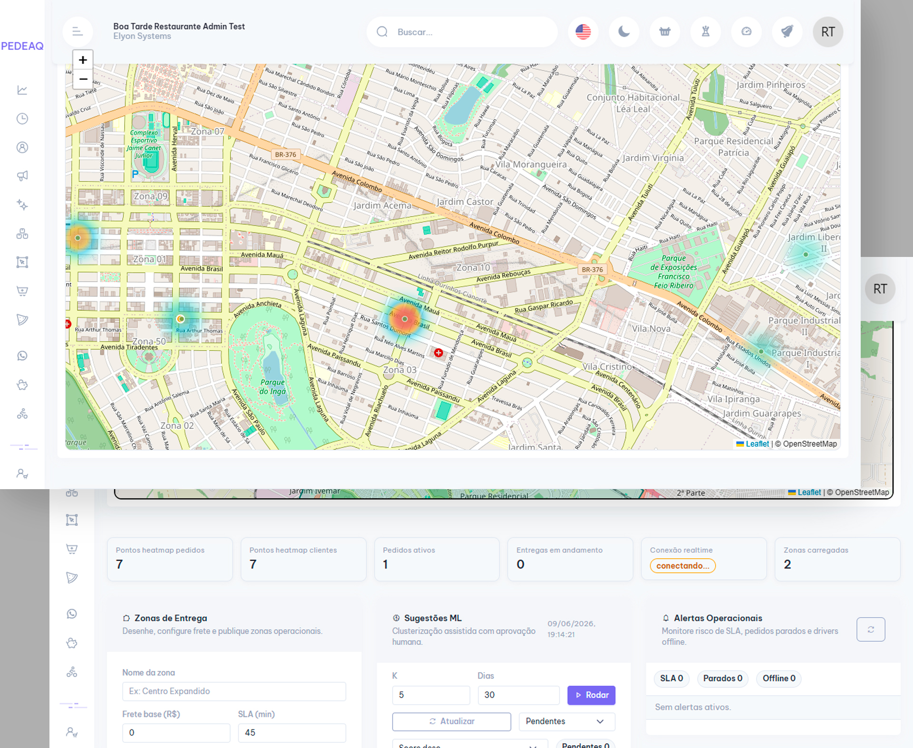Click the Zonas carregadas stat card
This screenshot has height=748, width=913.
[x=837, y=559]
